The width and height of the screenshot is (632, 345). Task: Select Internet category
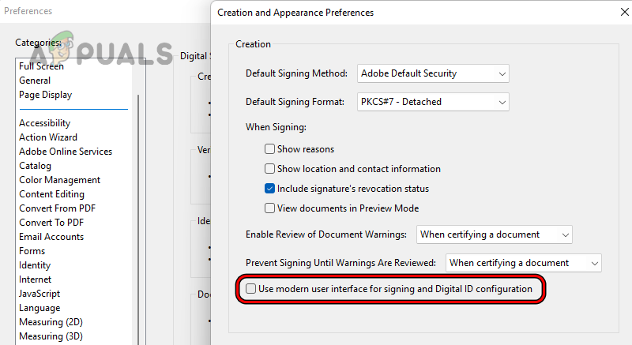35,279
